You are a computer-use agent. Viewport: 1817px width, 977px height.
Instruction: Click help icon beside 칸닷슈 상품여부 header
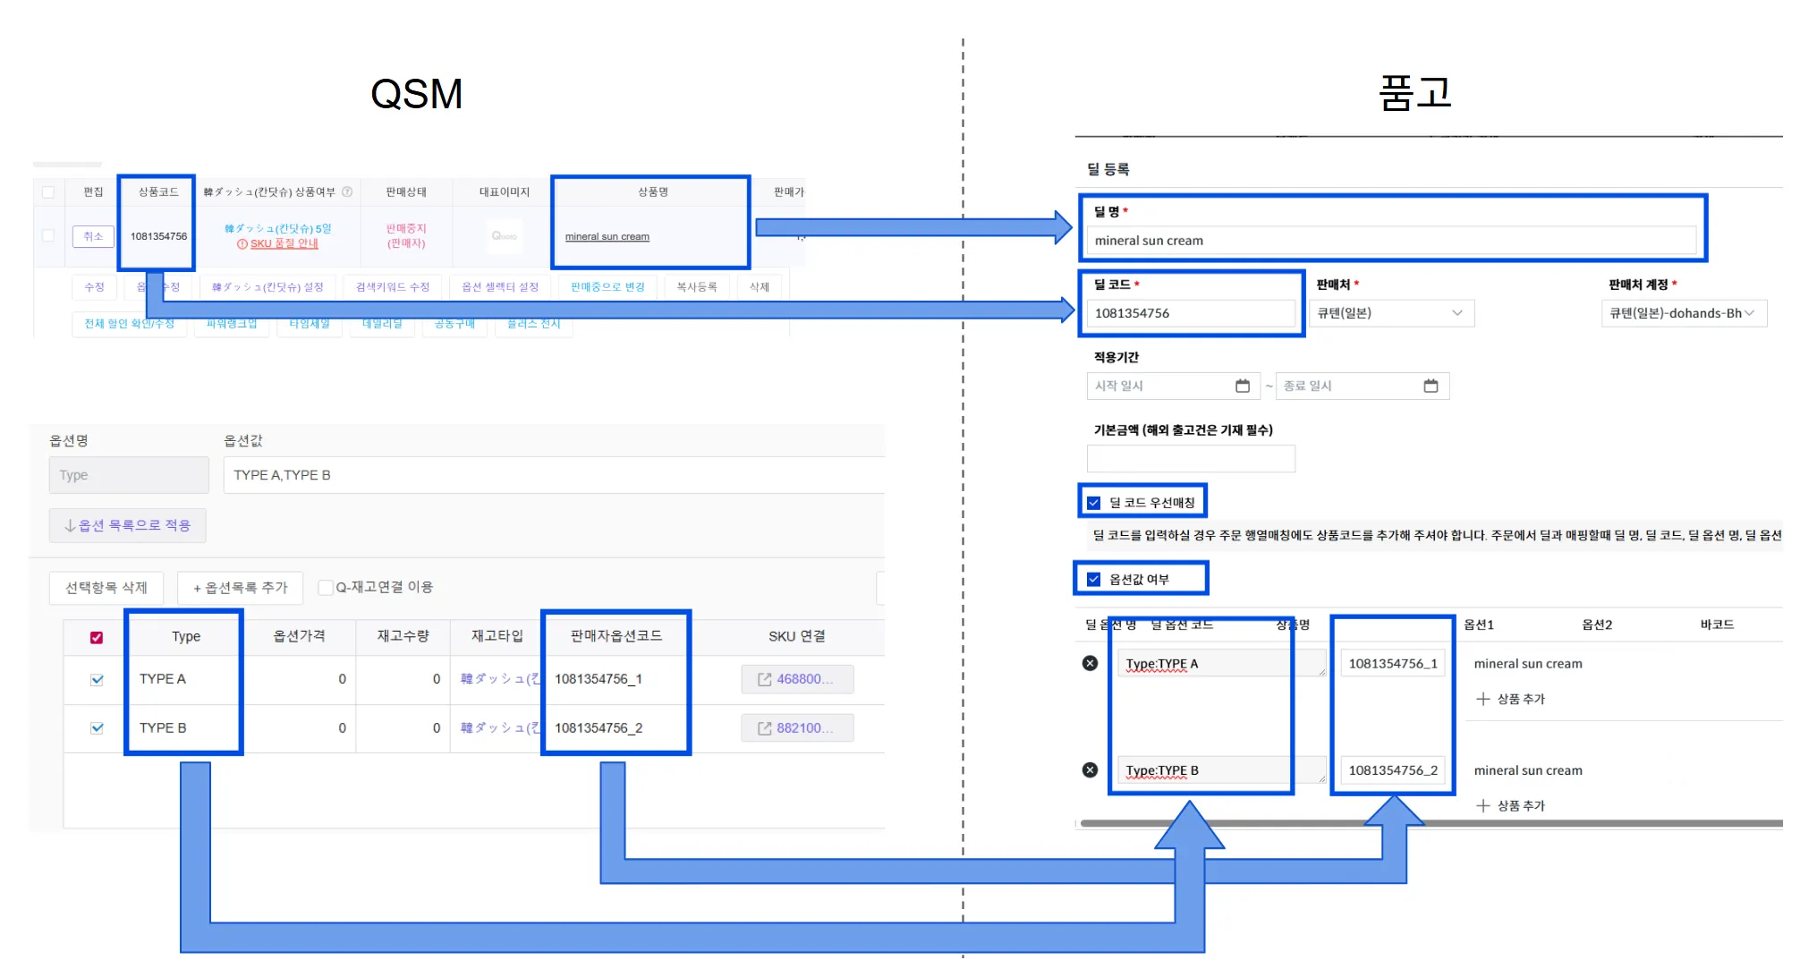(347, 191)
